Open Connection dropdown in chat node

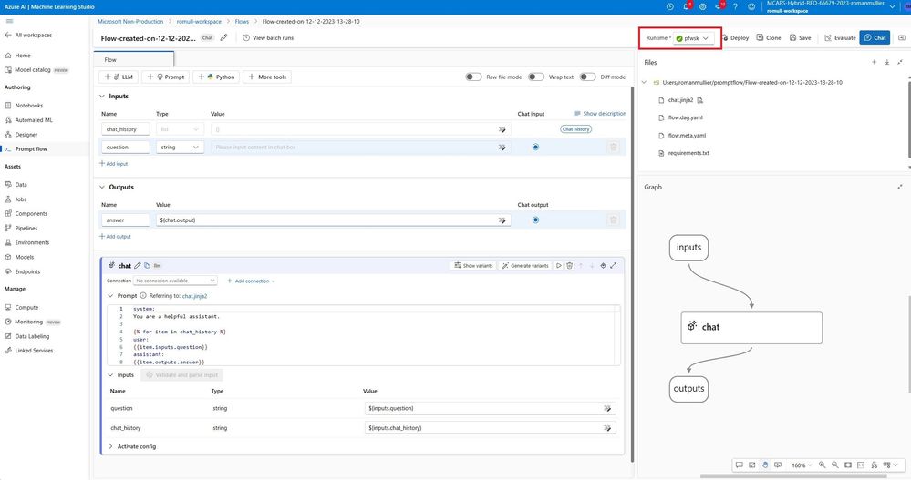[175, 281]
